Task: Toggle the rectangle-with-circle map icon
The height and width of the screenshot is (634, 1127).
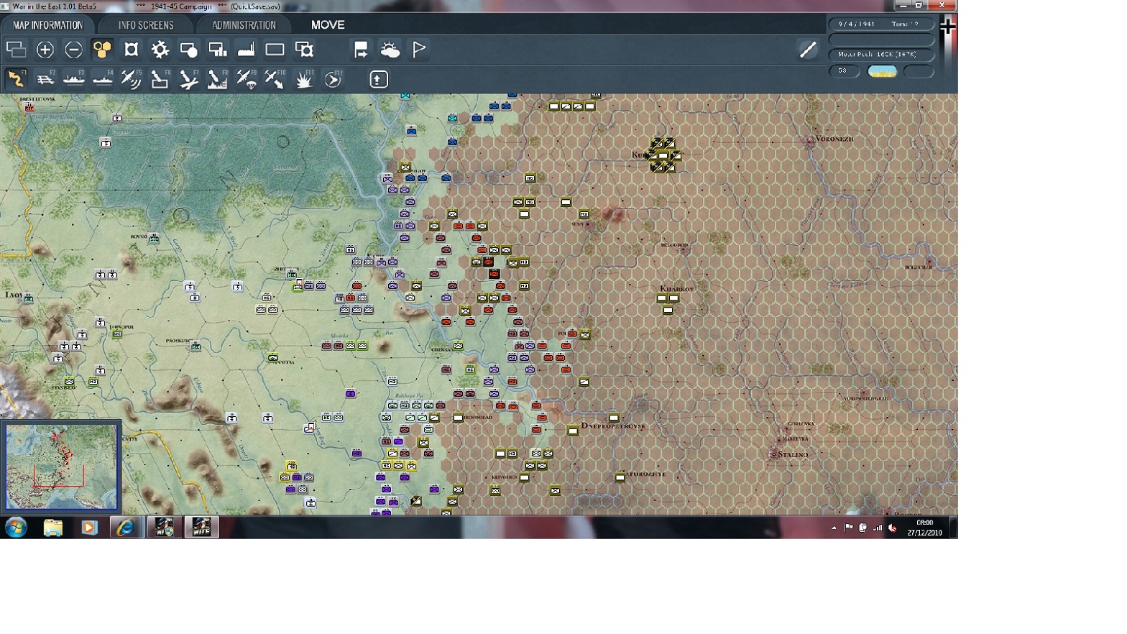Action: [x=188, y=50]
